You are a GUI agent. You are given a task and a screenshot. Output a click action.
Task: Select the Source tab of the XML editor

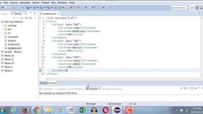(52, 83)
